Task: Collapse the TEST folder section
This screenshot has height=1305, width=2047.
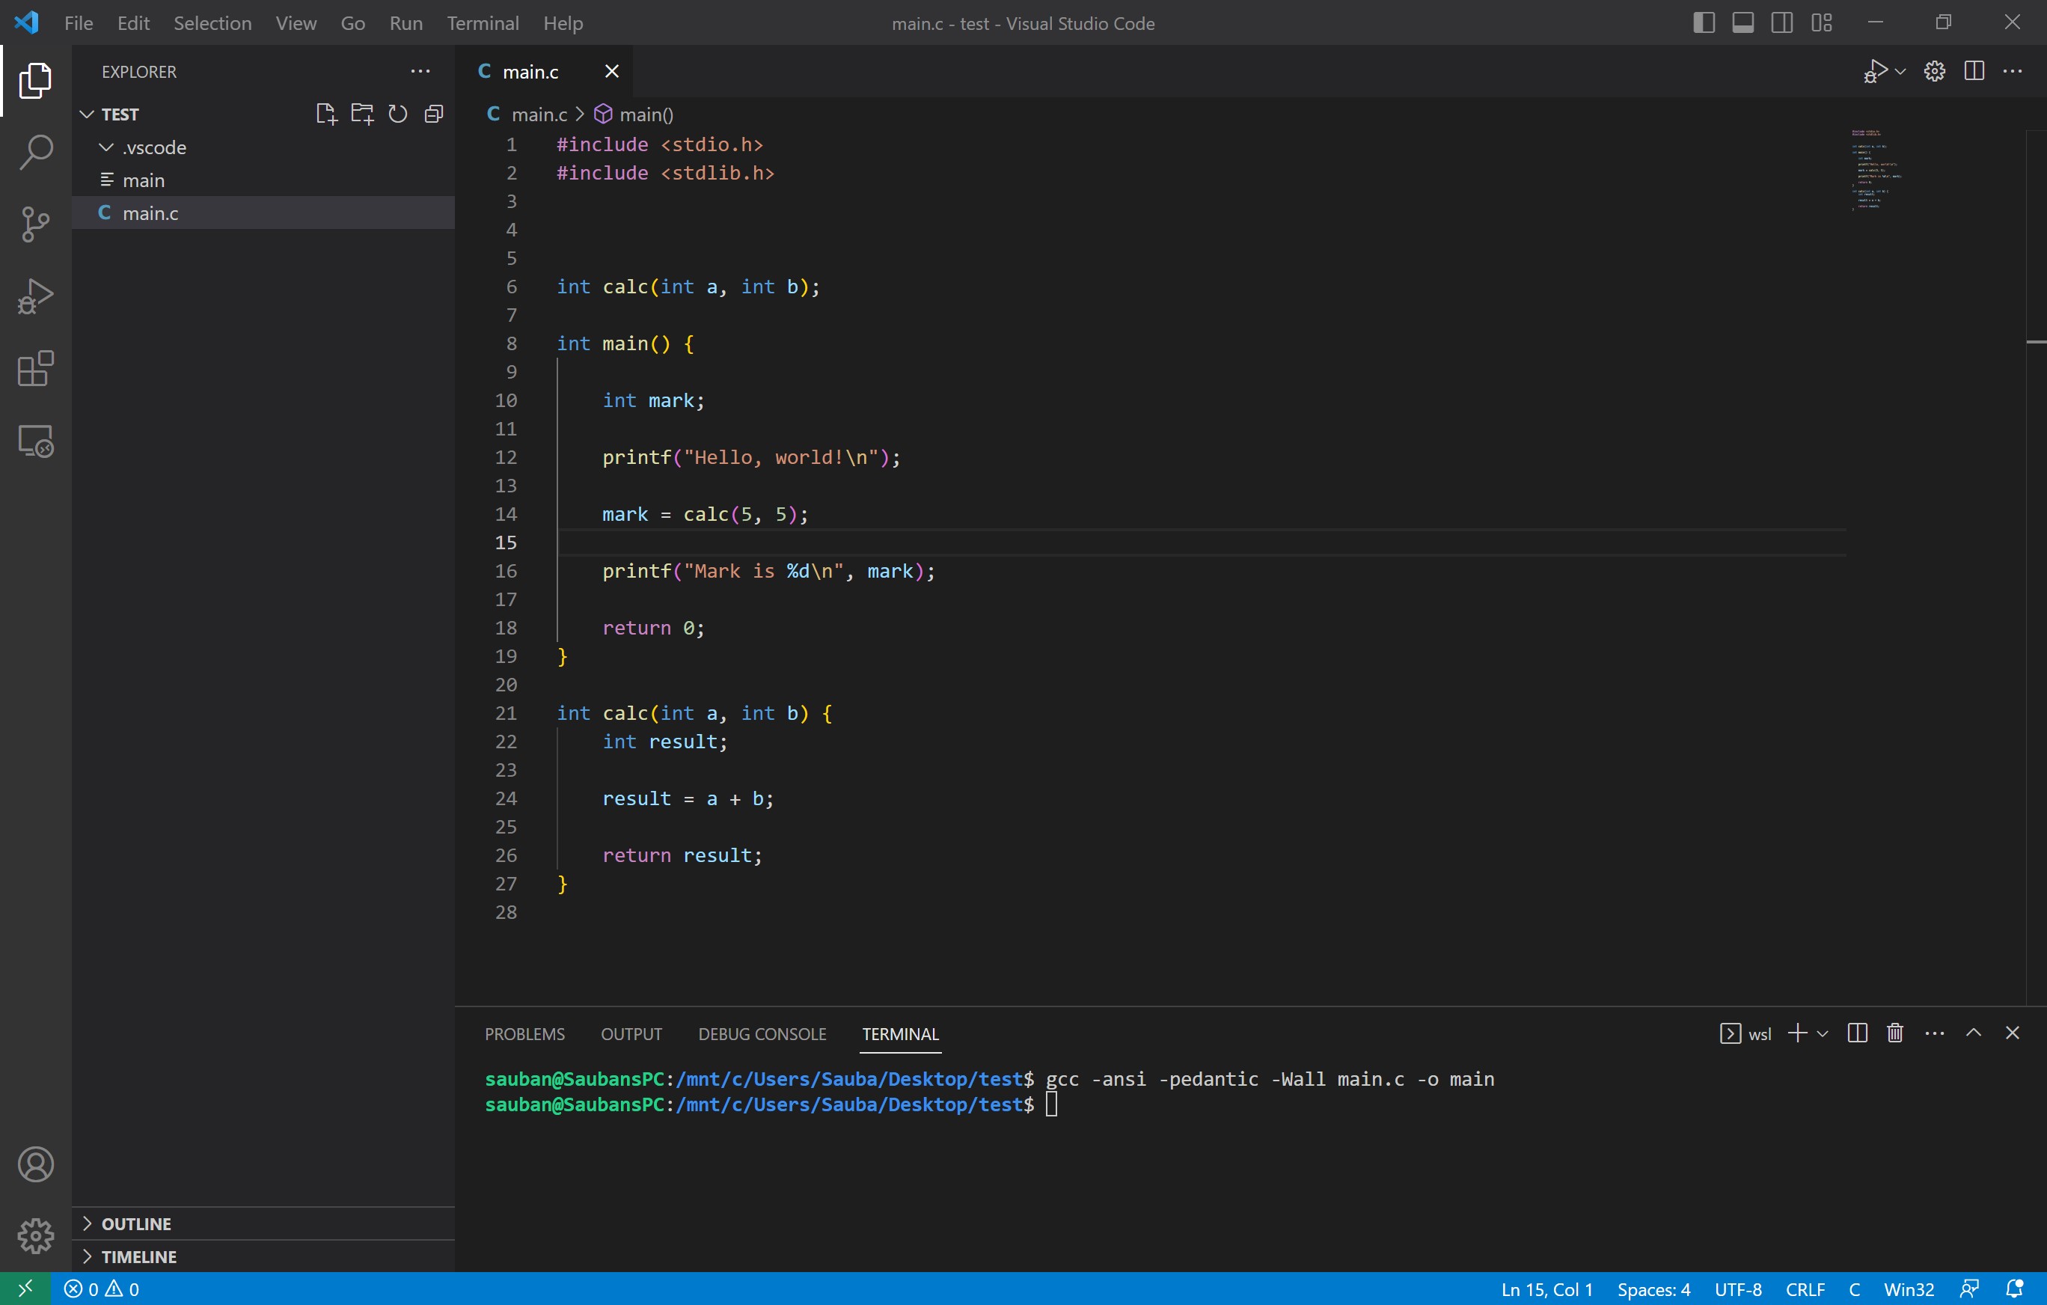Action: point(87,114)
